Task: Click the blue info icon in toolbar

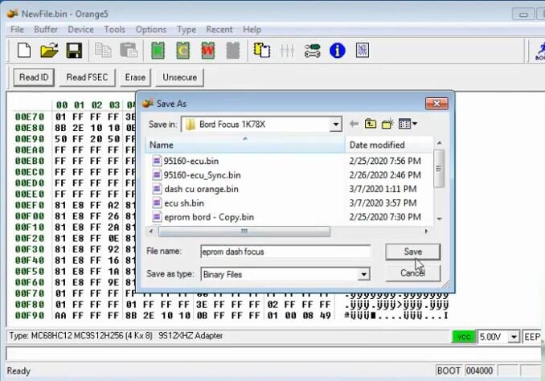Action: (x=338, y=51)
